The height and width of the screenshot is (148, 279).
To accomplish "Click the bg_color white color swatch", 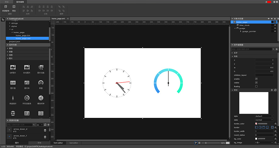I will coord(256,139).
